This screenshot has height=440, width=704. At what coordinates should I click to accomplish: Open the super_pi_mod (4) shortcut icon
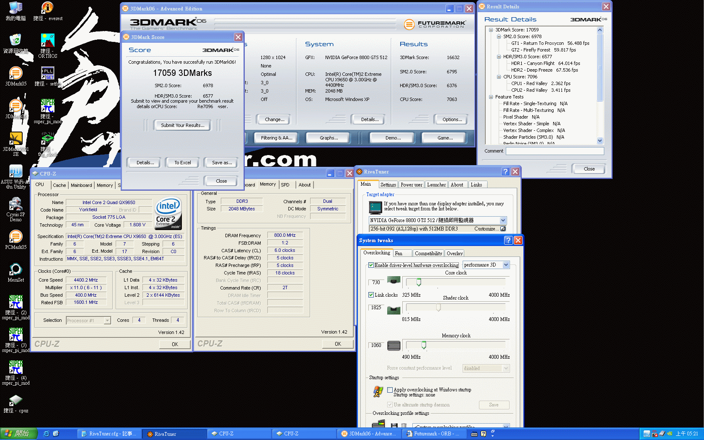[16, 373]
